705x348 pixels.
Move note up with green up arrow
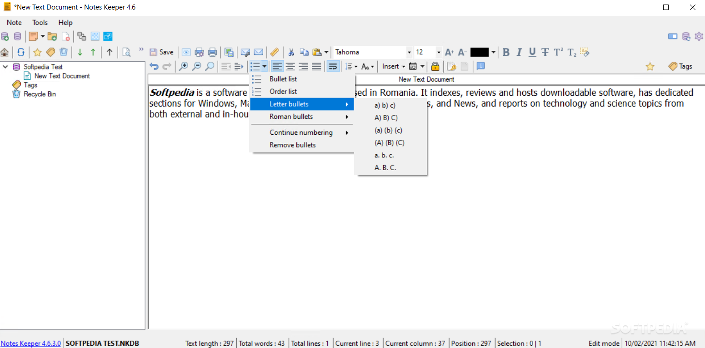point(93,52)
